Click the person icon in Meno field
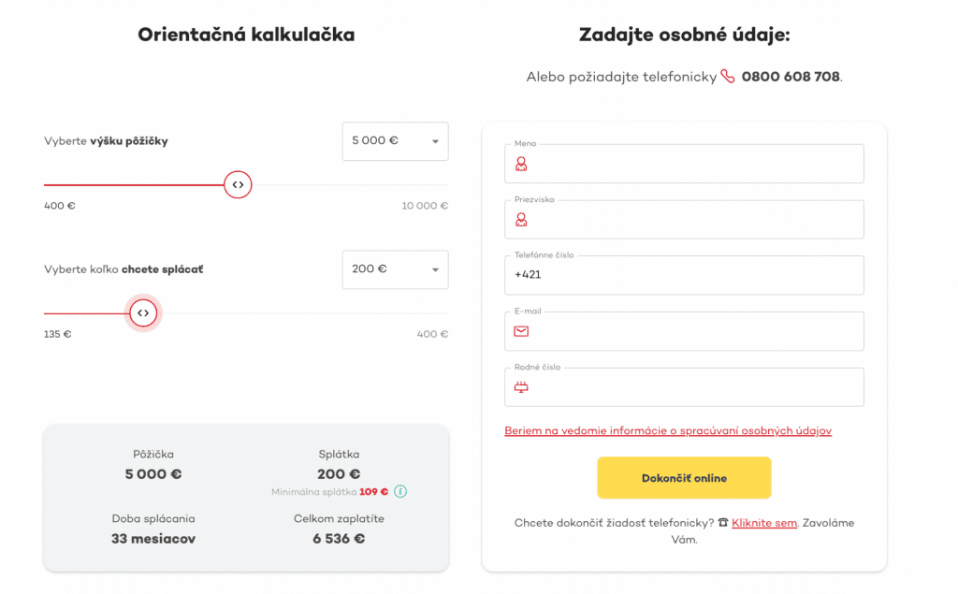The width and height of the screenshot is (958, 594). 521,164
